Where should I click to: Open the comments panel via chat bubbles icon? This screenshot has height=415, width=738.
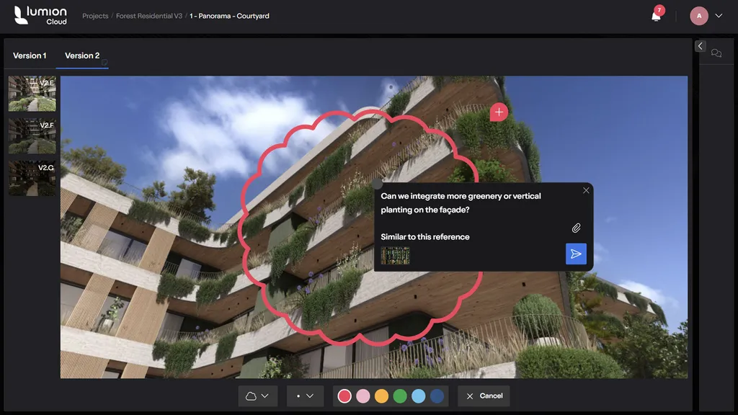click(x=716, y=53)
